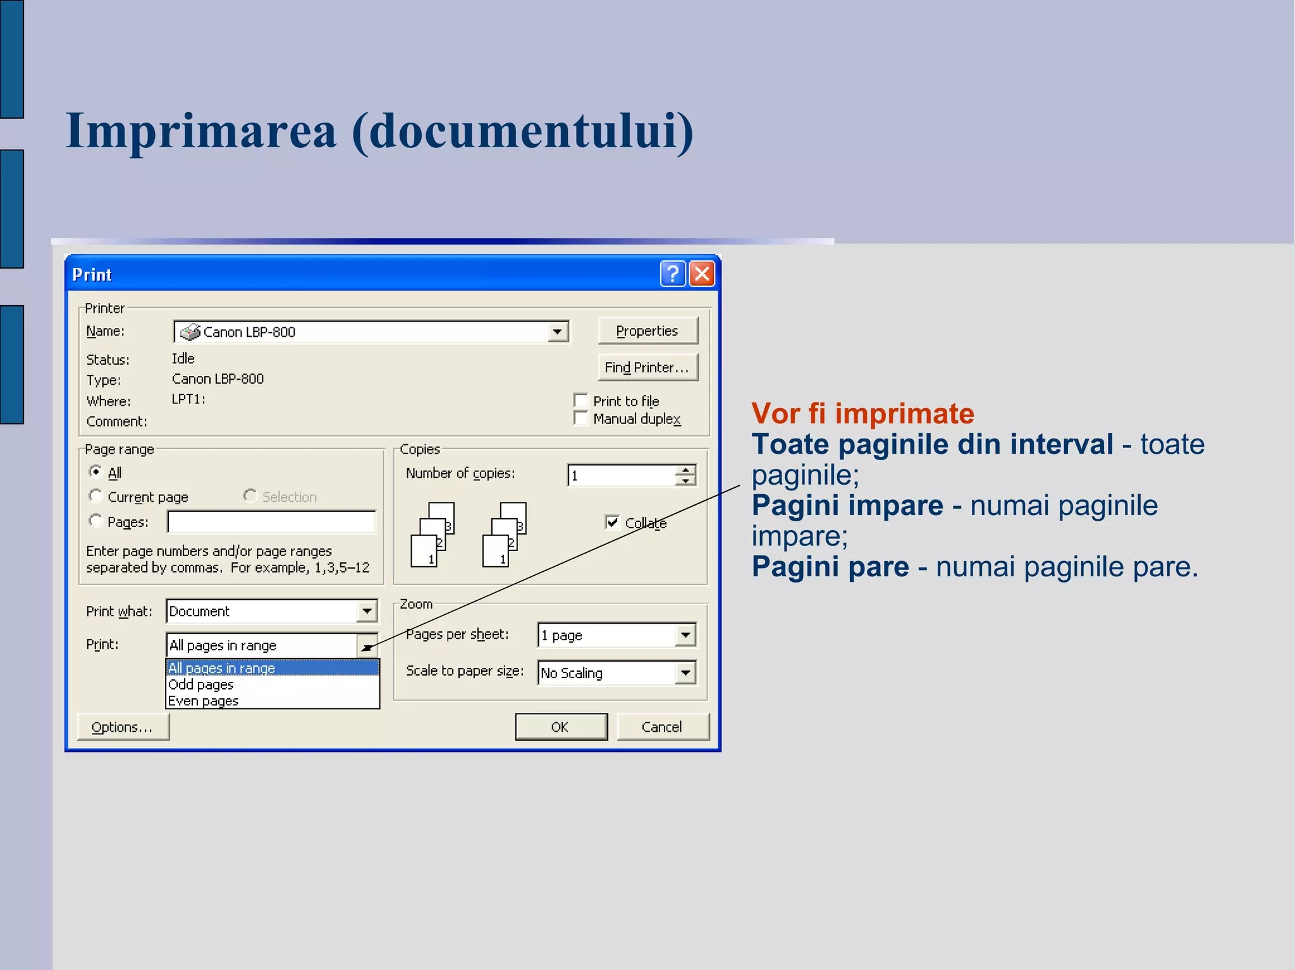The height and width of the screenshot is (970, 1295).
Task: Select the All page range radio button
Action: point(95,471)
